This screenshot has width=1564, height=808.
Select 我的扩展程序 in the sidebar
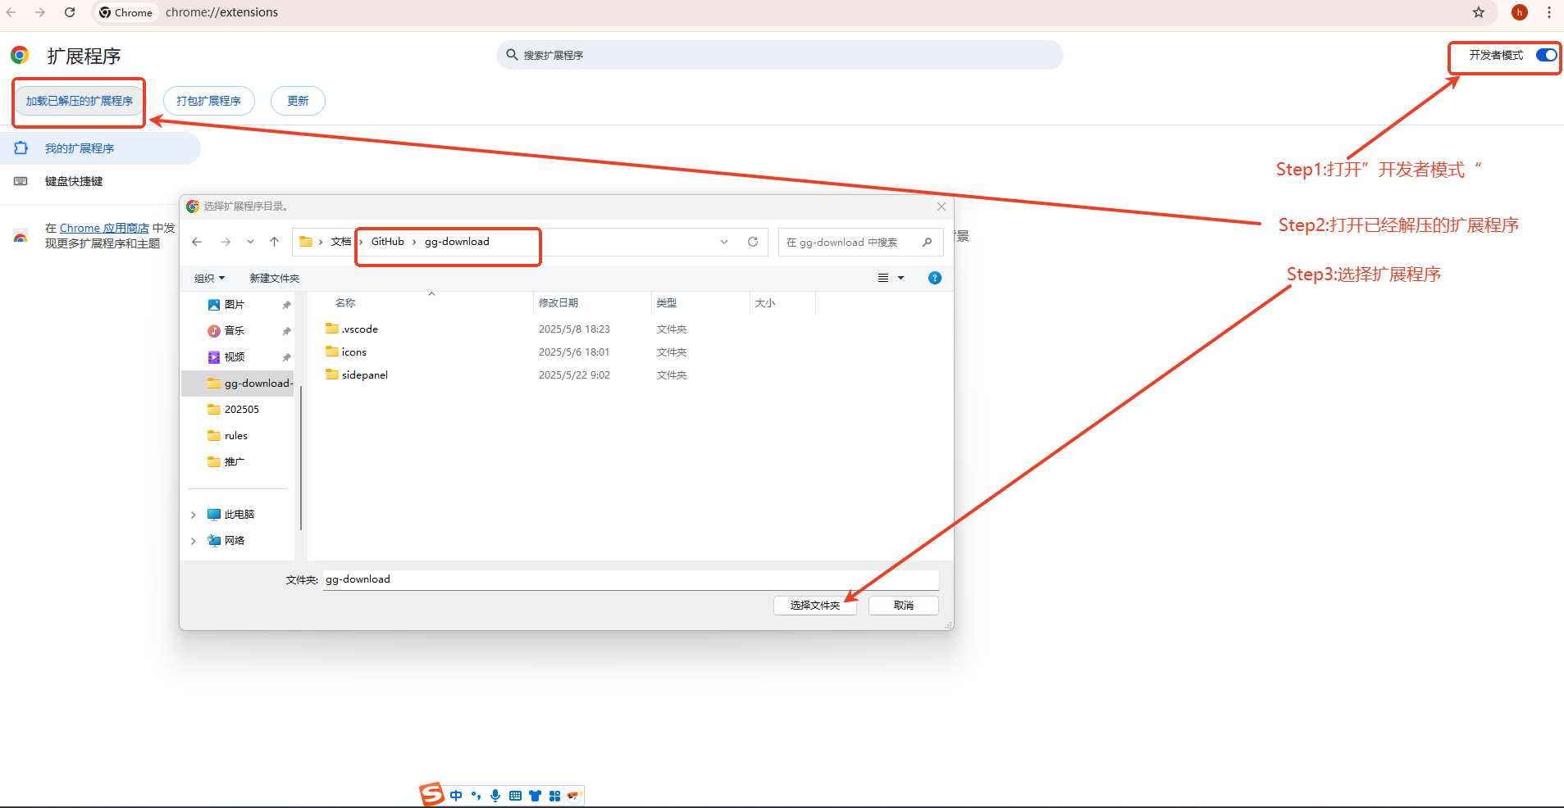(80, 148)
